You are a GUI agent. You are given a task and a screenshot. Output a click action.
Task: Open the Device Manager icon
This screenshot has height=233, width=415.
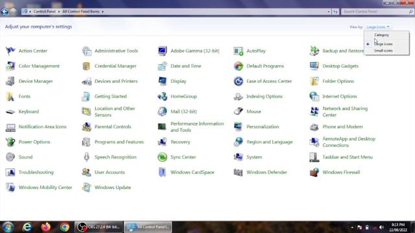(10, 81)
